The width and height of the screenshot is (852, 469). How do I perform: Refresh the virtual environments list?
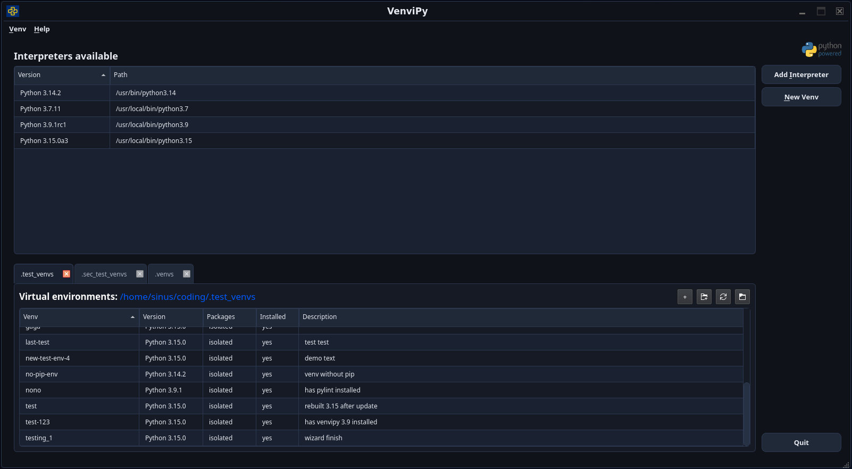(723, 297)
